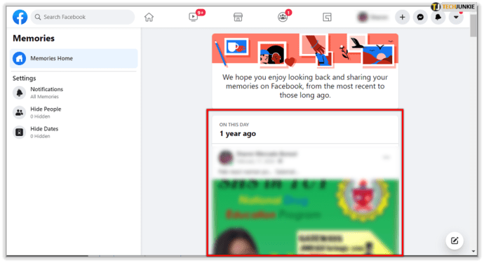
Task: Click the Notifications bell icon in sidebar
Action: click(19, 93)
